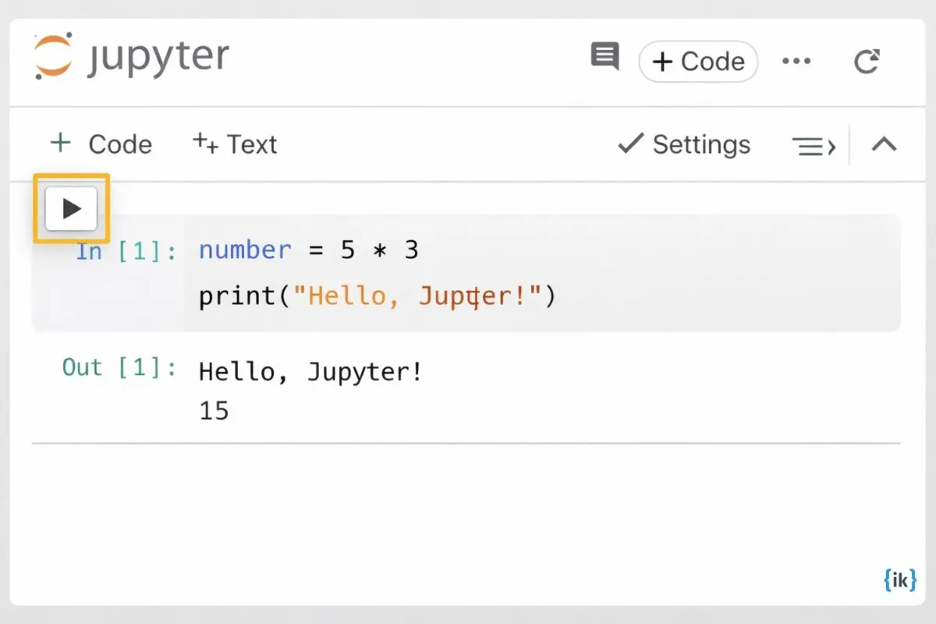Run the cell with the play button
Image resolution: width=936 pixels, height=624 pixels.
pos(70,207)
